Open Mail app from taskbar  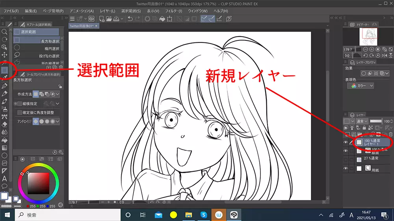click(158, 215)
